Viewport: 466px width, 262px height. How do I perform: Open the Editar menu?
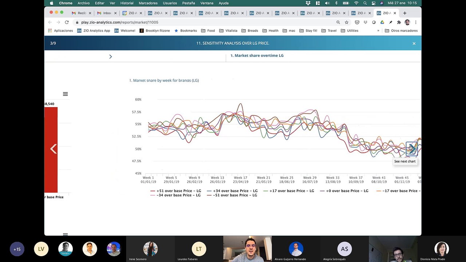(99, 3)
